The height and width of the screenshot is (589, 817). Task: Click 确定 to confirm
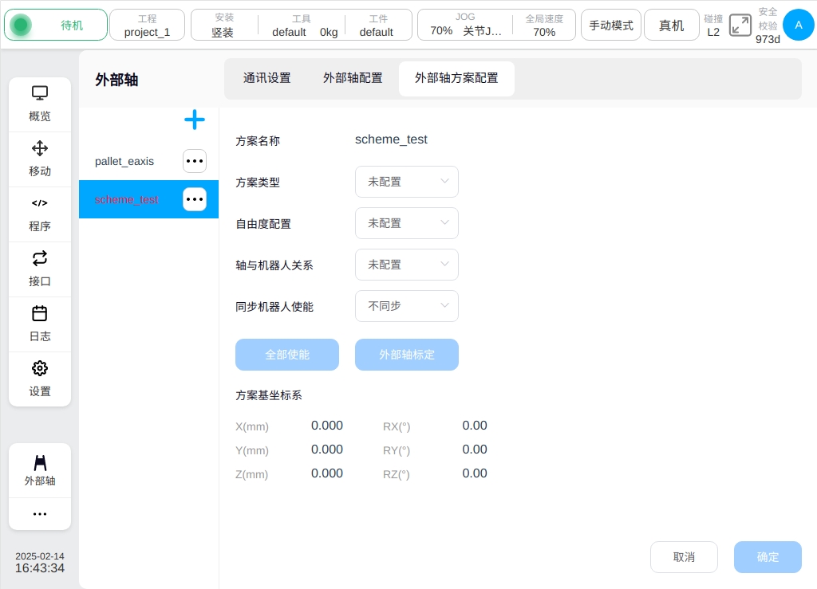click(768, 557)
